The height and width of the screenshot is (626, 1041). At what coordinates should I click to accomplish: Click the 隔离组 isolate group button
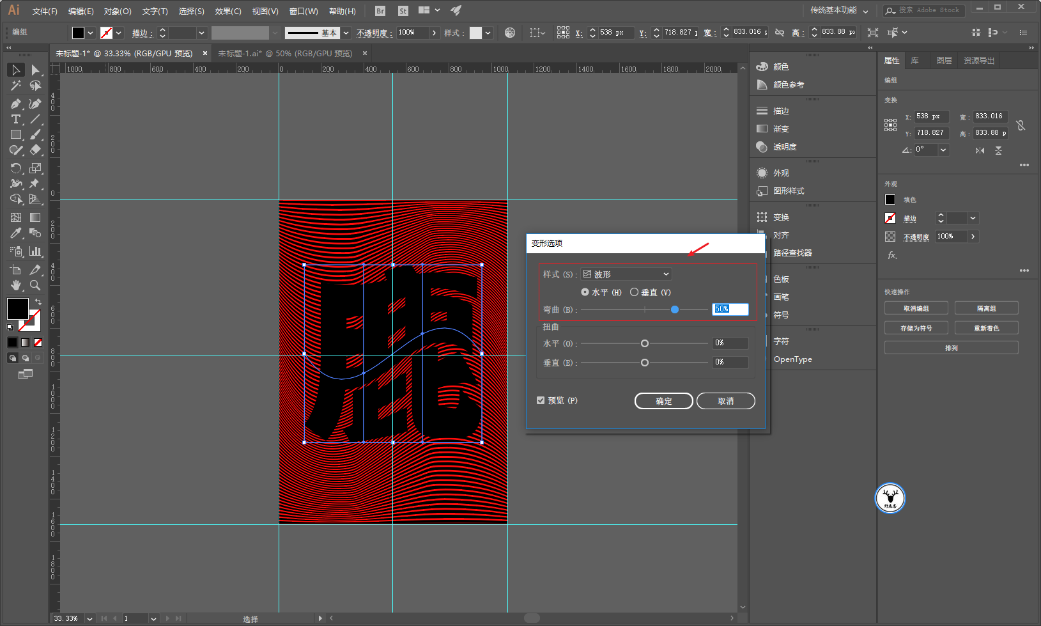point(986,308)
